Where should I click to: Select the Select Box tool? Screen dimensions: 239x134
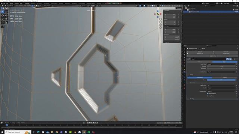pos(3,12)
